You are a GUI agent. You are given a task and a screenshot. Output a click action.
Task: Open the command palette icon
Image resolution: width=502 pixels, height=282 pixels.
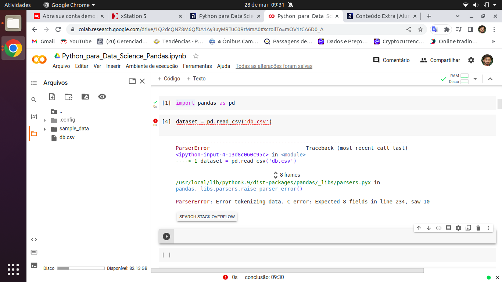(34, 252)
